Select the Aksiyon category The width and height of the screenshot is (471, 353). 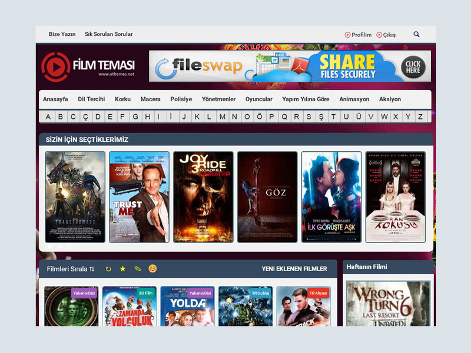[x=390, y=99]
